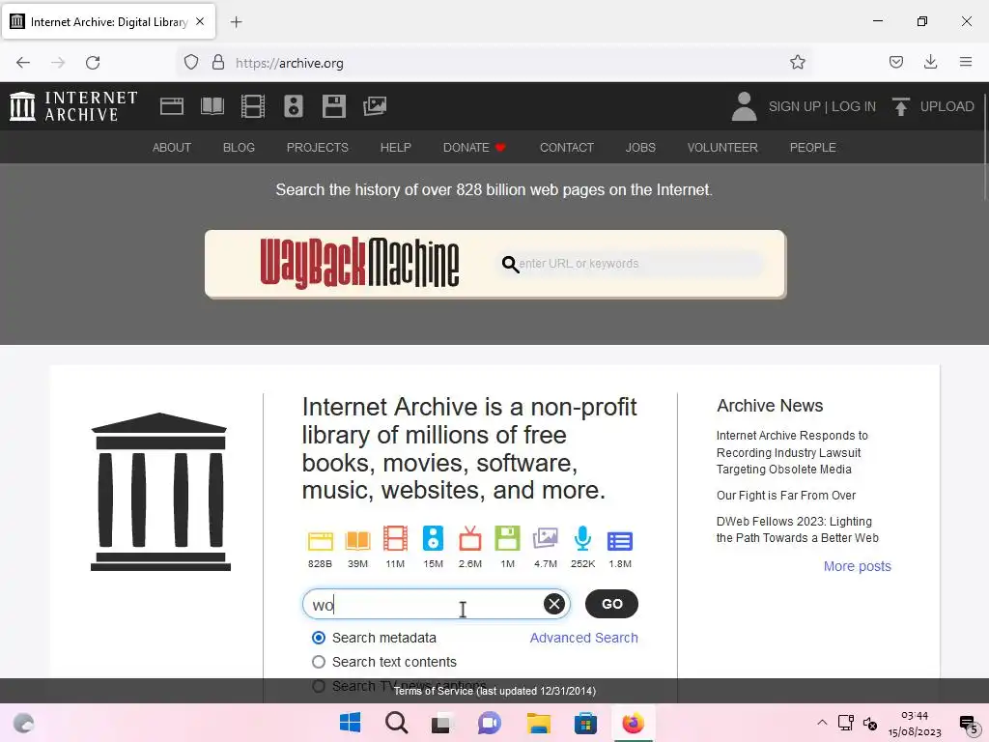Select the yellow web pages icon labeled 828B

[320, 541]
